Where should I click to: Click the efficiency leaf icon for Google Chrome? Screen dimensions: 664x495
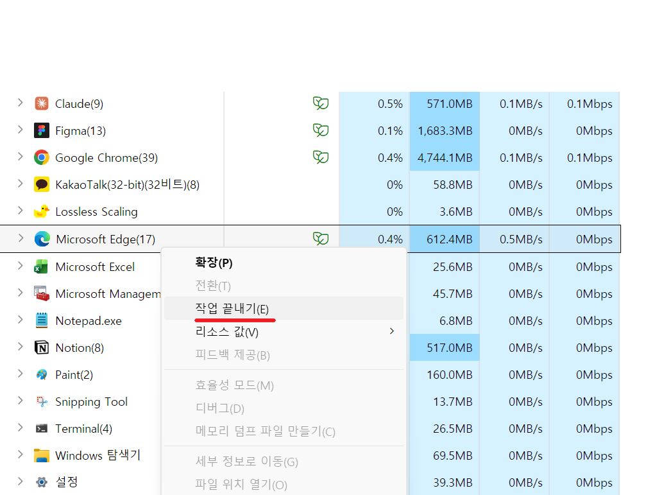click(x=321, y=157)
